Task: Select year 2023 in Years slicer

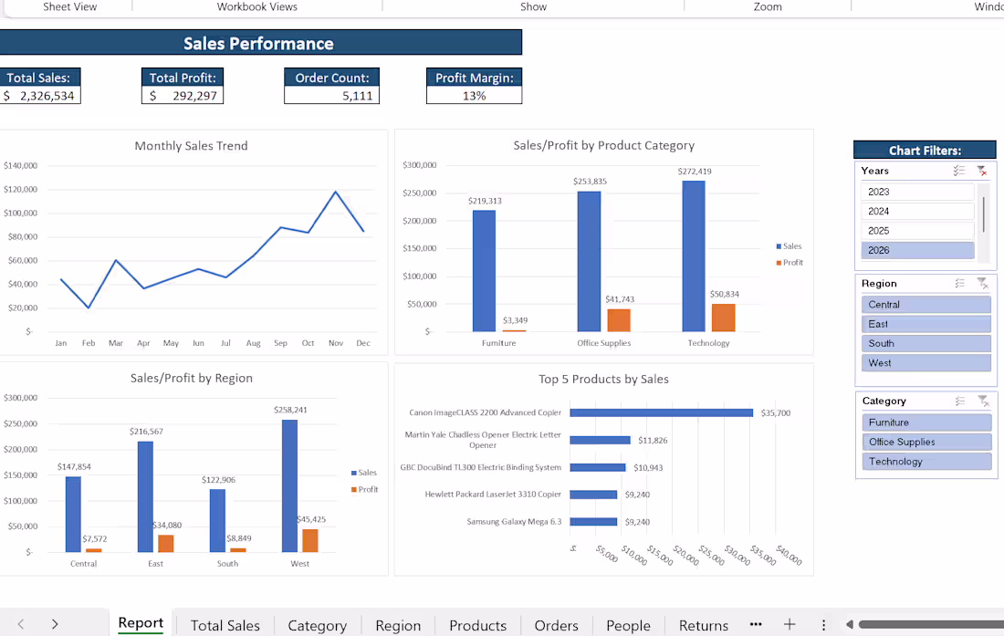Action: pyautogui.click(x=917, y=192)
